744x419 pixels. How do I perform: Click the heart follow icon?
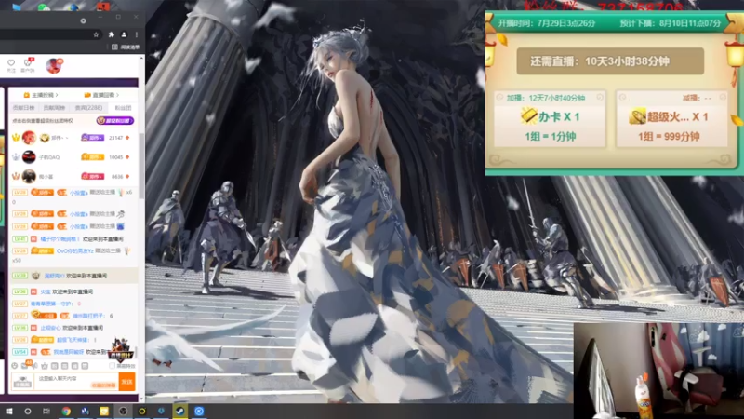coord(11,62)
